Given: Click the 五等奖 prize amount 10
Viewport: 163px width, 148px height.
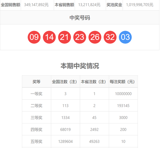Looking at the screenshot, I should [123, 142].
